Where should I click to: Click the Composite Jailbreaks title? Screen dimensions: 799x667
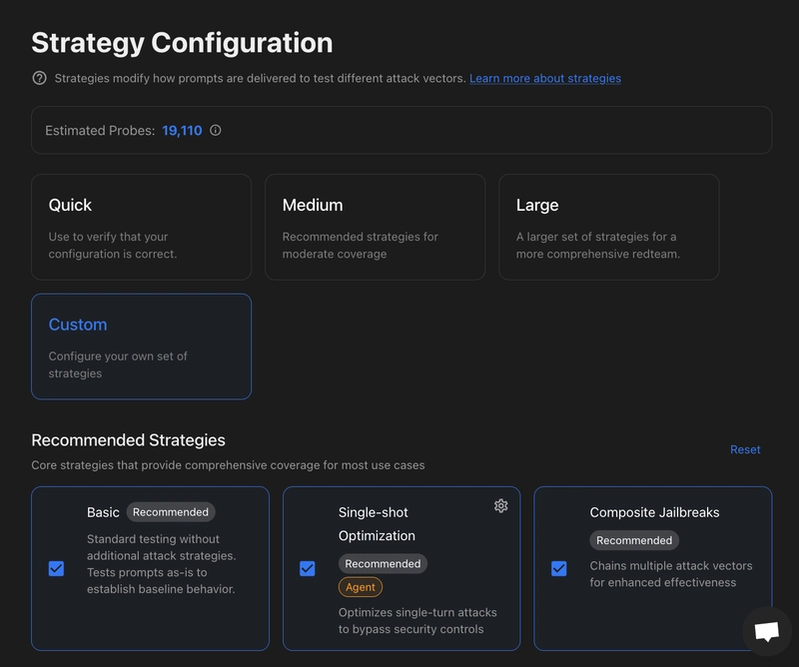click(654, 512)
